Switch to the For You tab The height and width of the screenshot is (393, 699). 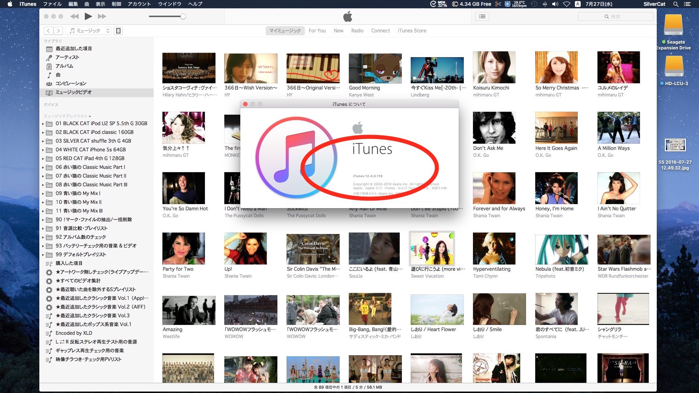[x=317, y=31]
